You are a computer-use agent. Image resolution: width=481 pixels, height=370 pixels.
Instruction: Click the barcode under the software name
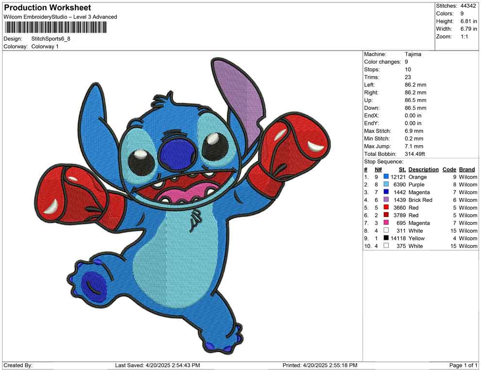coord(55,28)
